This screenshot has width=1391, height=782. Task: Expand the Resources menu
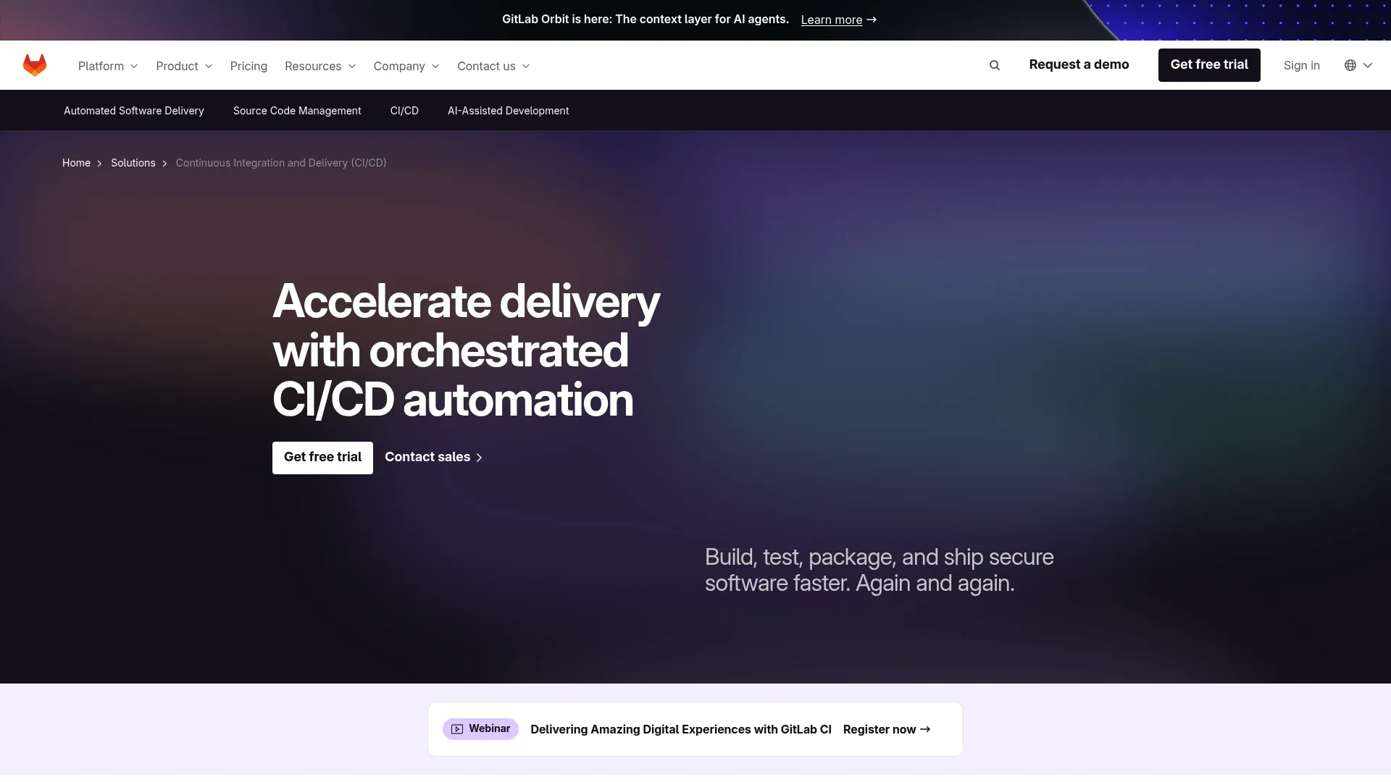(320, 66)
